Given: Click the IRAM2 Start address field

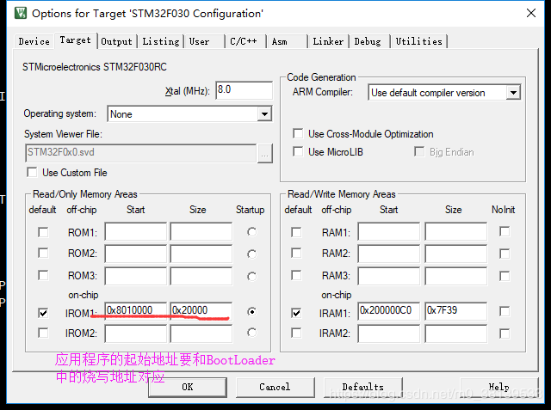Looking at the screenshot, I should (388, 334).
